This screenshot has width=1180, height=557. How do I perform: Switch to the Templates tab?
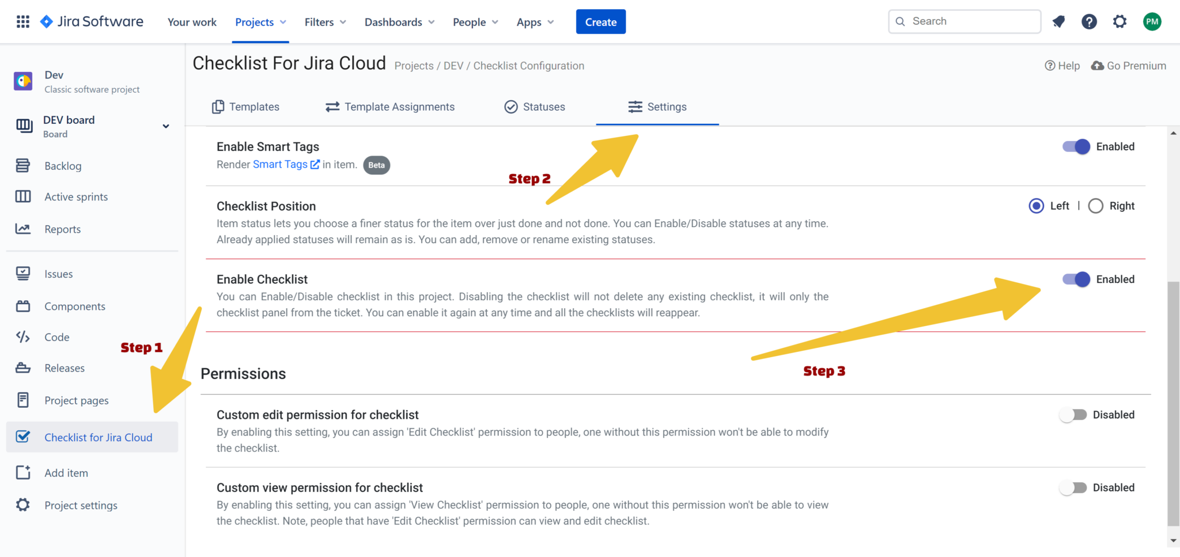click(x=245, y=107)
